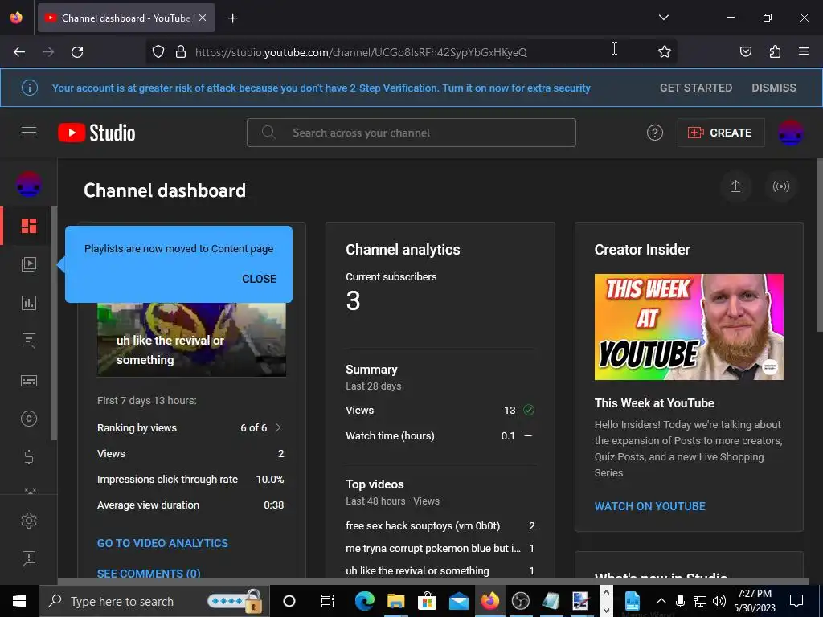
Task: Open the Windows Task View icon
Action: [328, 601]
